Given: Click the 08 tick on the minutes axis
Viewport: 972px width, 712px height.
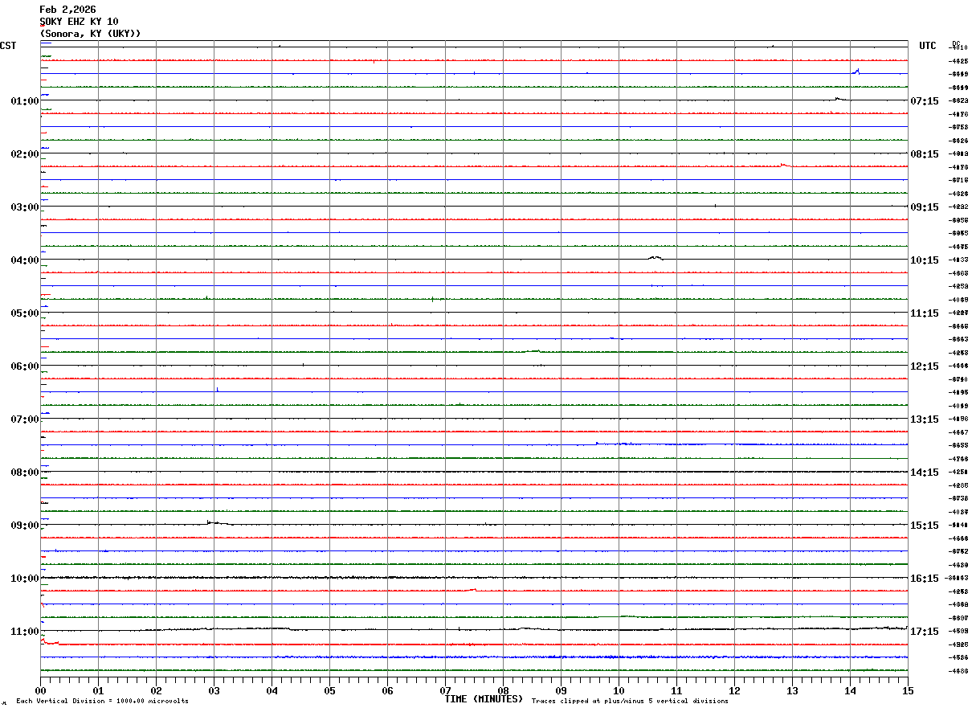Looking at the screenshot, I should coord(503,690).
